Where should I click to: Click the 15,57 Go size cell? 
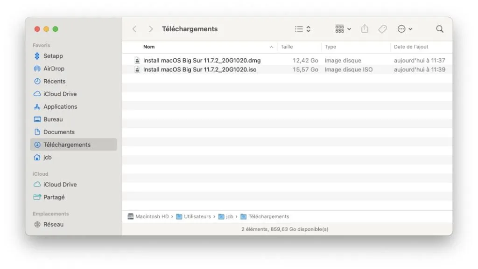(x=305, y=69)
